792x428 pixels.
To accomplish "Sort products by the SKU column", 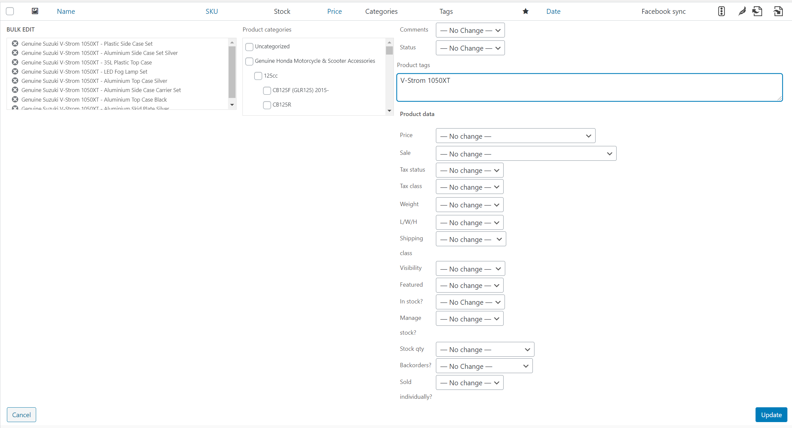I will (x=212, y=12).
